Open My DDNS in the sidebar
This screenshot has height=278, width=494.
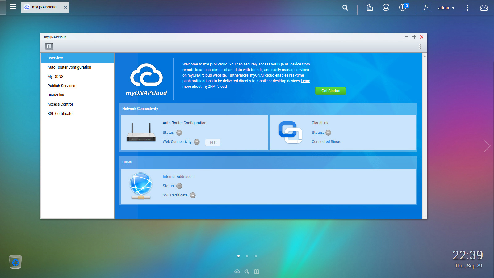[x=77, y=77]
